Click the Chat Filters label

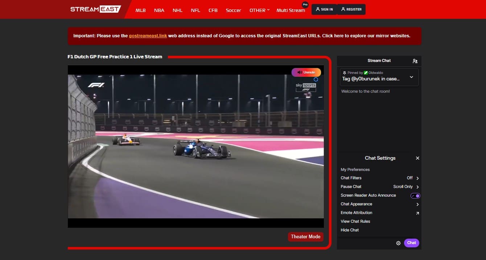click(x=351, y=178)
